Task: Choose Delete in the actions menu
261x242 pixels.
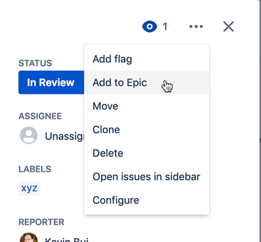Action: 147,153
